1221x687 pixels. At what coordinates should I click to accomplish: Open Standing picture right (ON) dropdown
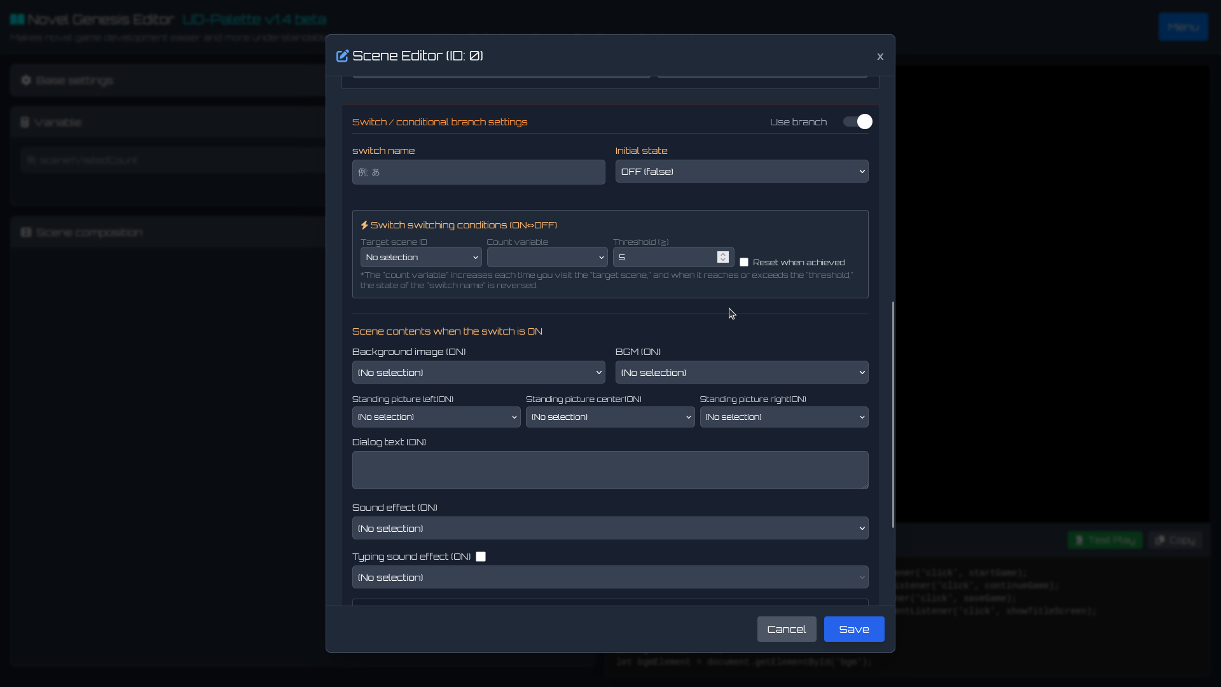coord(783,417)
